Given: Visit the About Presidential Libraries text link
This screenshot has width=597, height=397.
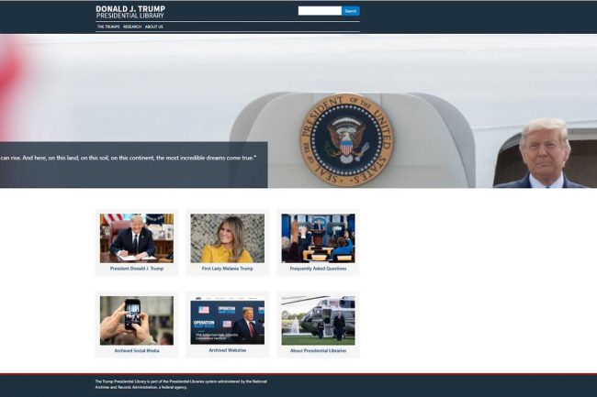Looking at the screenshot, I should pos(318,351).
